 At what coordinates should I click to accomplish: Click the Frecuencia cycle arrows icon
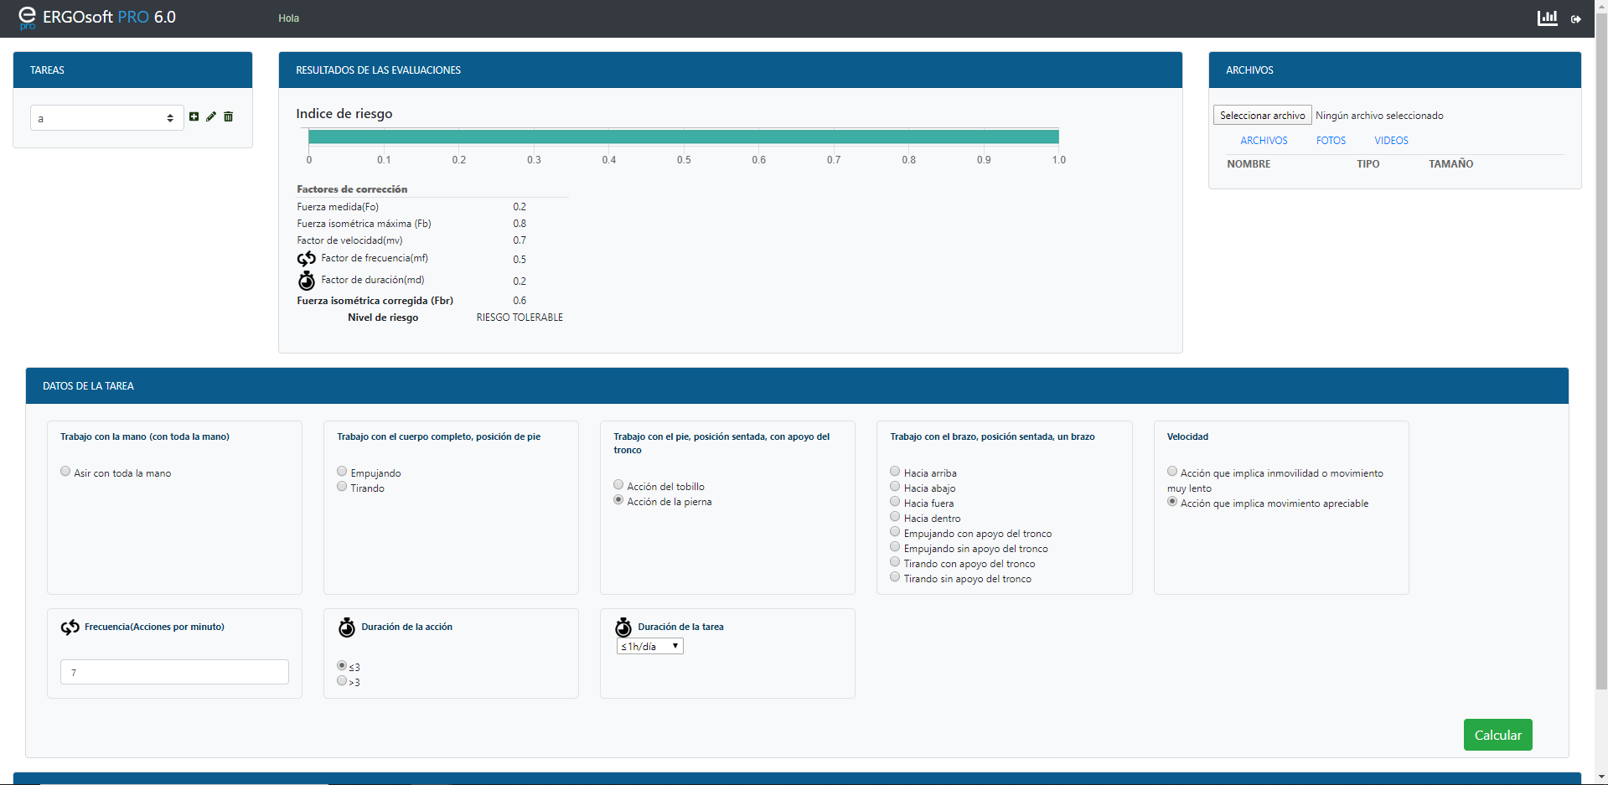click(x=70, y=627)
